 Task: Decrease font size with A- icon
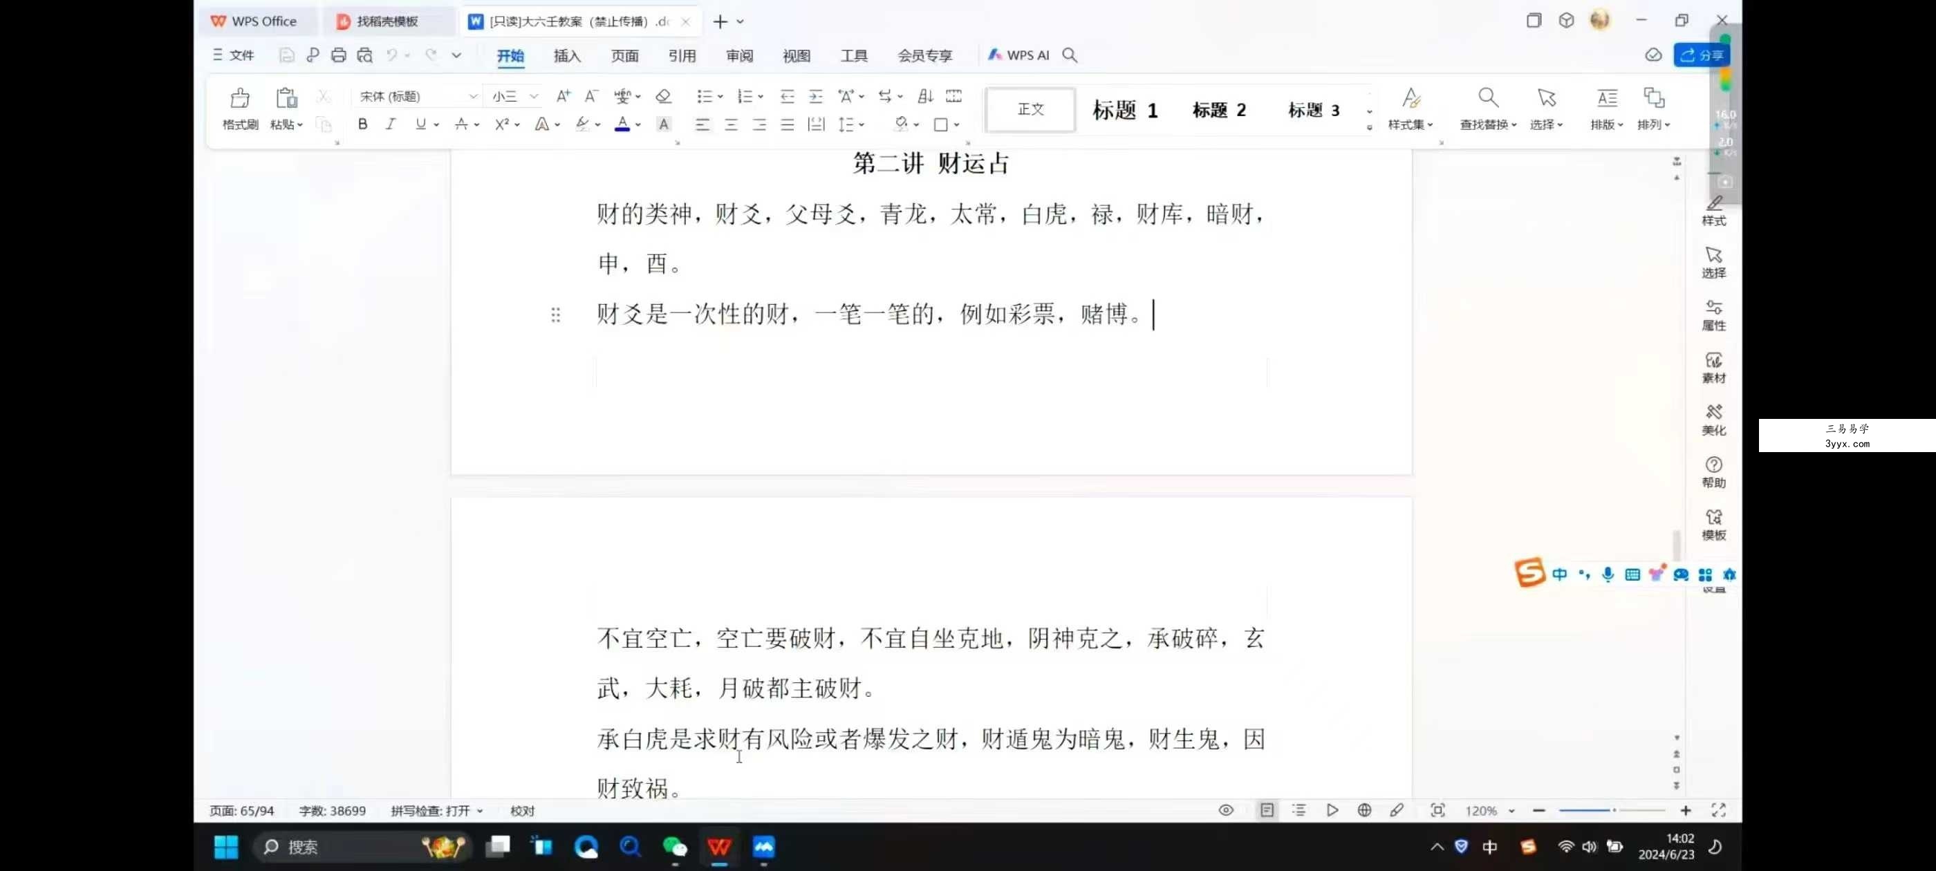[591, 96]
